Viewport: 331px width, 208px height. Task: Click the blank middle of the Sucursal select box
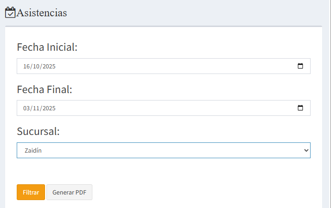[162, 150]
